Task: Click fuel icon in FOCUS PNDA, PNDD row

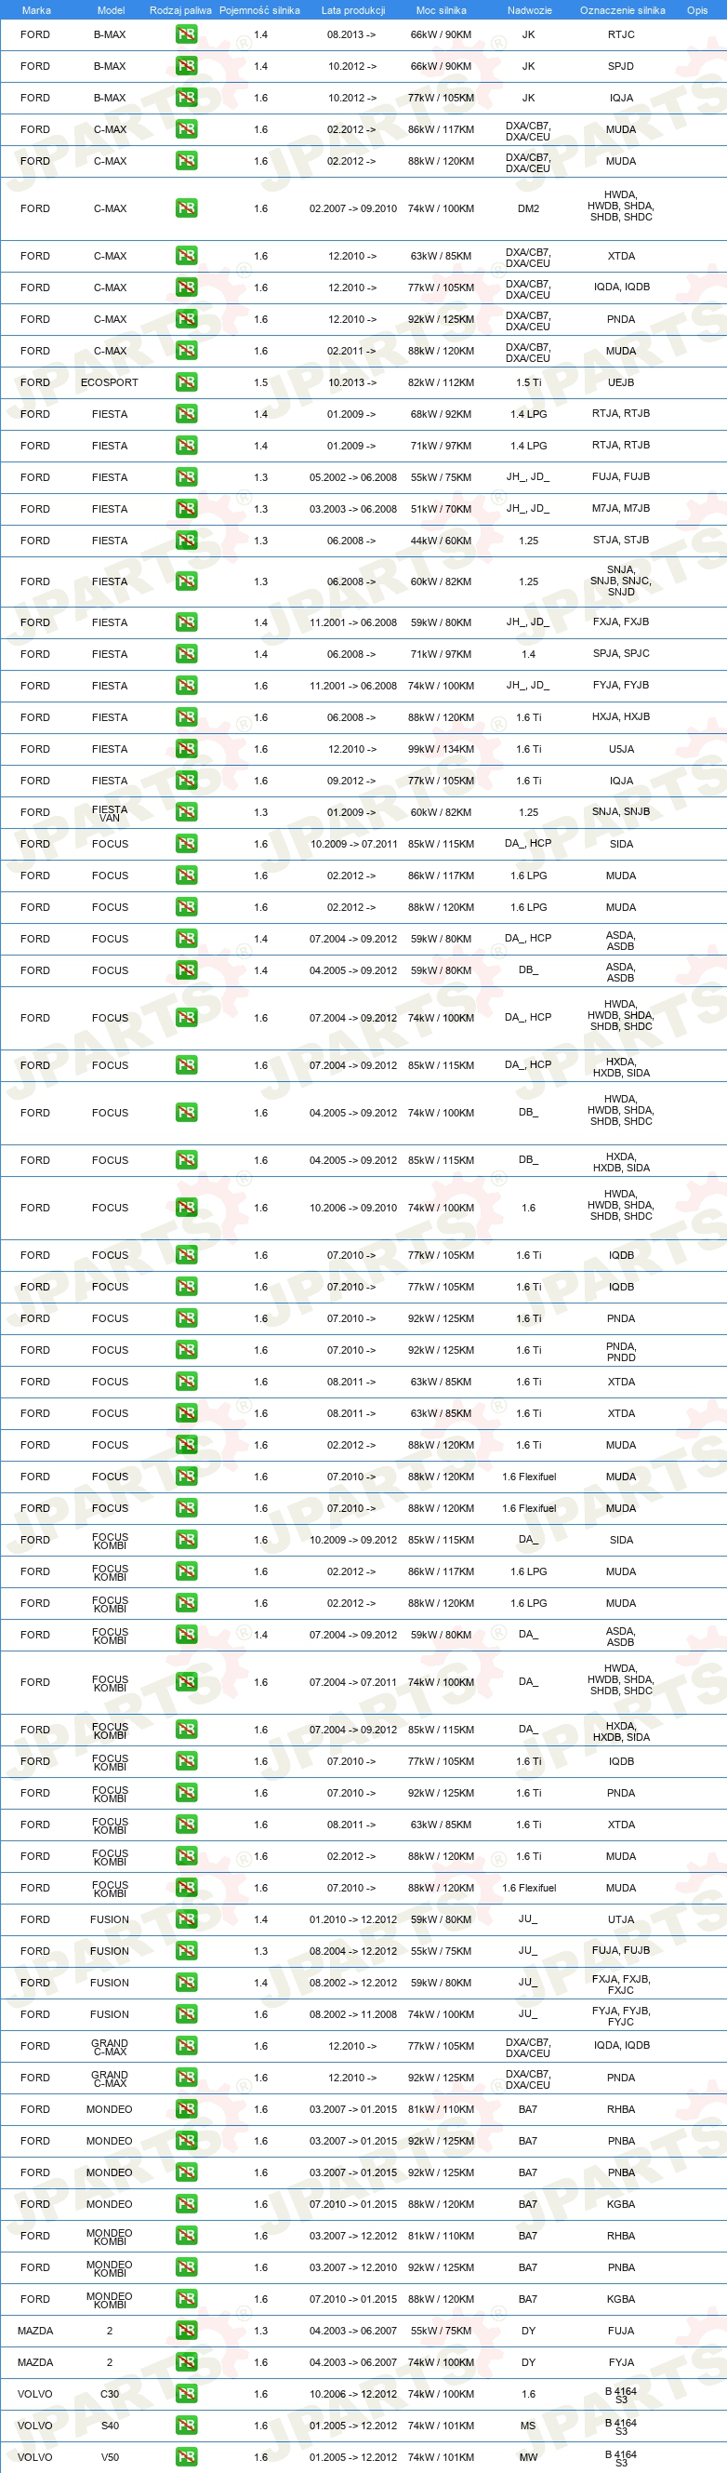Action: tap(186, 1350)
